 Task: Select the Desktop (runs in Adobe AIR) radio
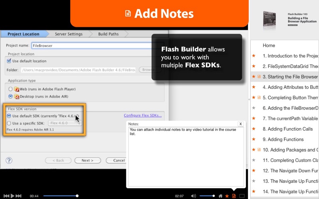[10, 96]
